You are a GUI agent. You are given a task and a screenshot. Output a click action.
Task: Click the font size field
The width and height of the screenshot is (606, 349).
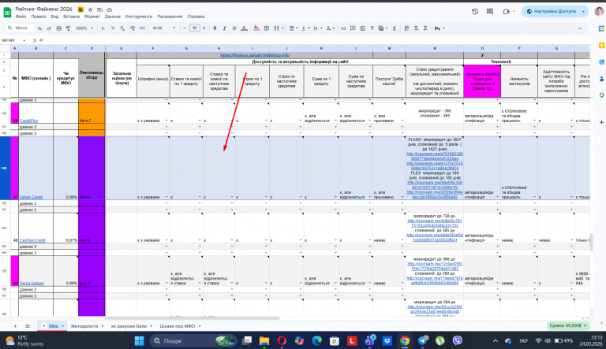tap(194, 28)
